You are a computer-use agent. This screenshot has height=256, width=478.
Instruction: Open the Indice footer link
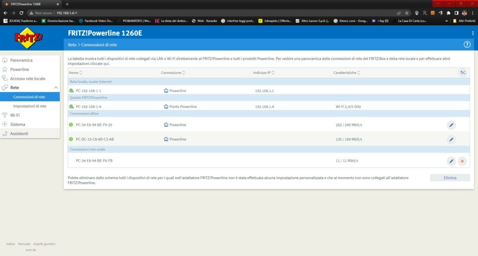[11, 244]
